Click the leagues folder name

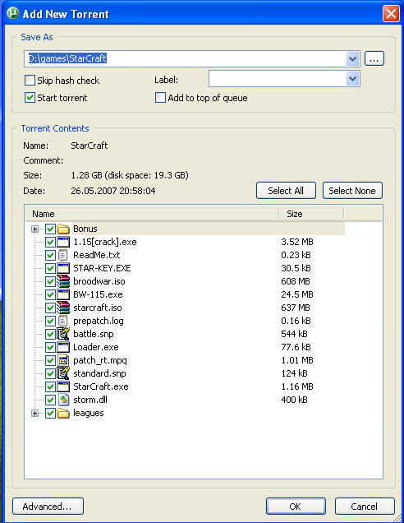coord(88,413)
